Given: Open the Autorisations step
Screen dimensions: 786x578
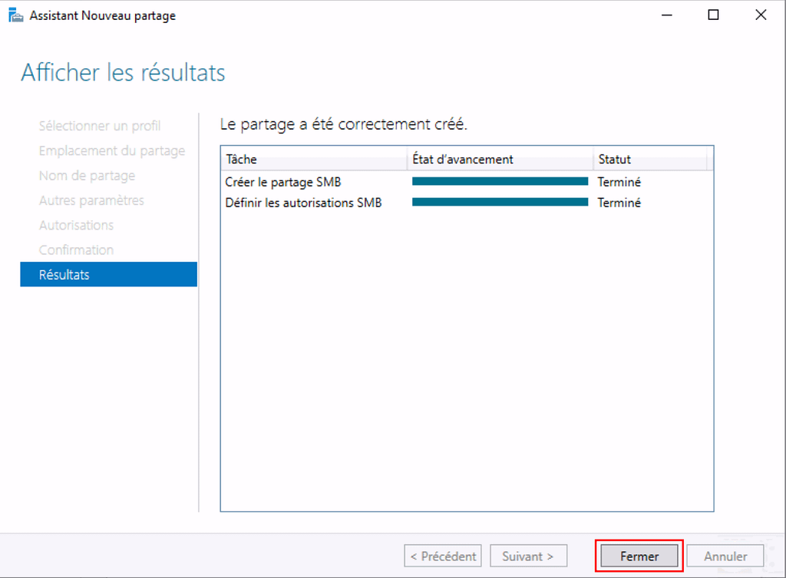Looking at the screenshot, I should [x=76, y=226].
